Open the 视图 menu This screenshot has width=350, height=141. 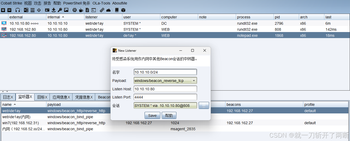coord(28,3)
